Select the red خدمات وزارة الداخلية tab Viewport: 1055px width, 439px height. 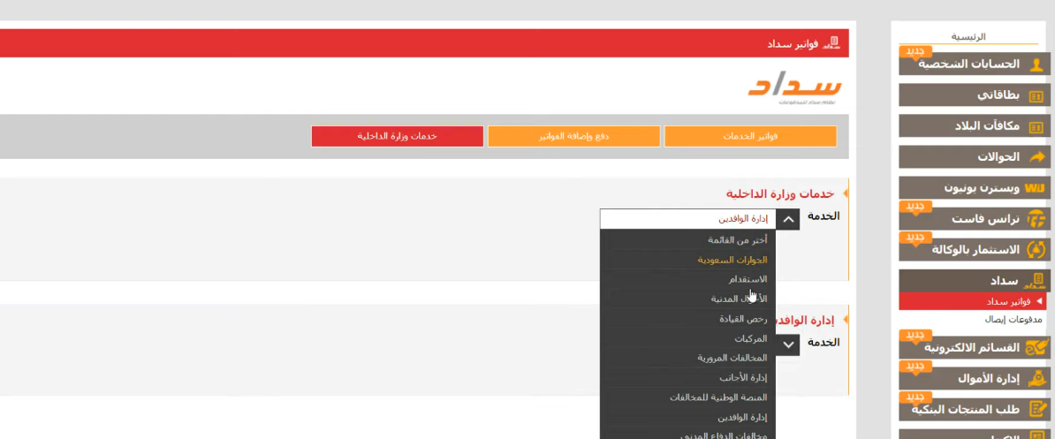[x=398, y=137]
